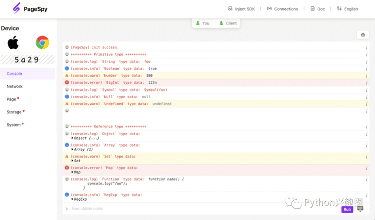Switch to the Network tab
Image resolution: width=375 pixels, height=220 pixels.
[x=15, y=86]
